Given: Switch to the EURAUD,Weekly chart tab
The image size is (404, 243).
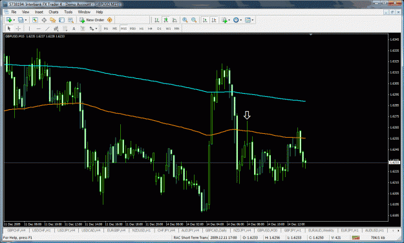Looking at the screenshot, I should click(x=321, y=230).
